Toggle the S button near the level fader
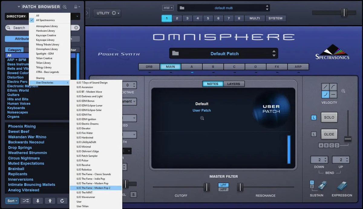 (133, 195)
